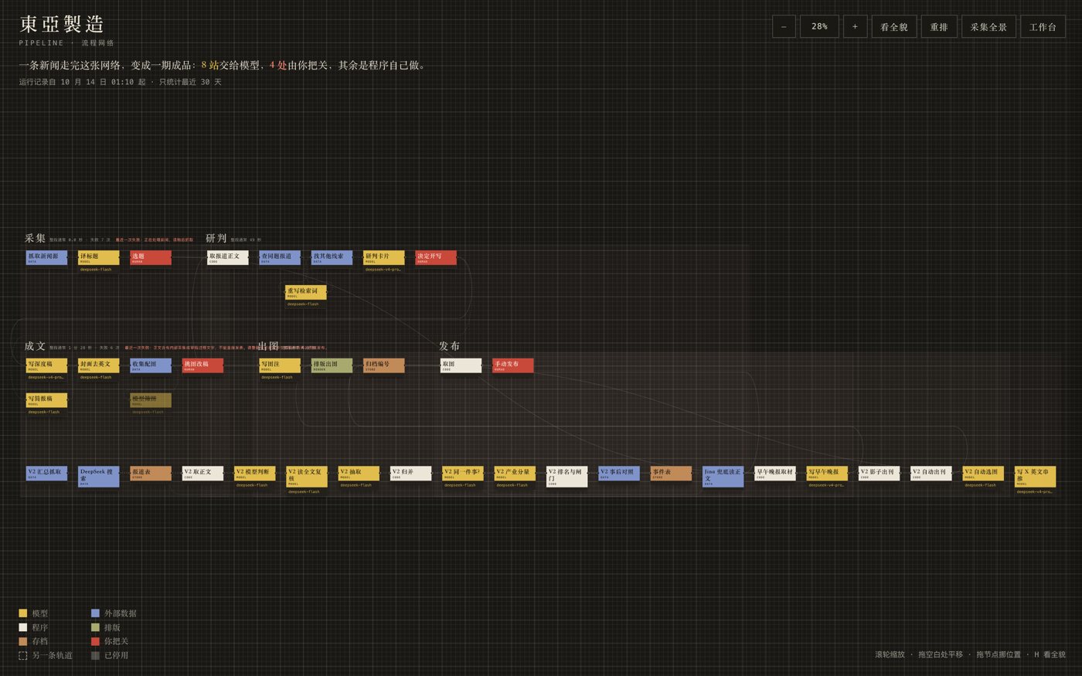Select the 写深度稿 node
1082x676 pixels.
(46, 365)
